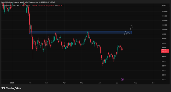Click the purple lightning event icon

(x=122, y=80)
